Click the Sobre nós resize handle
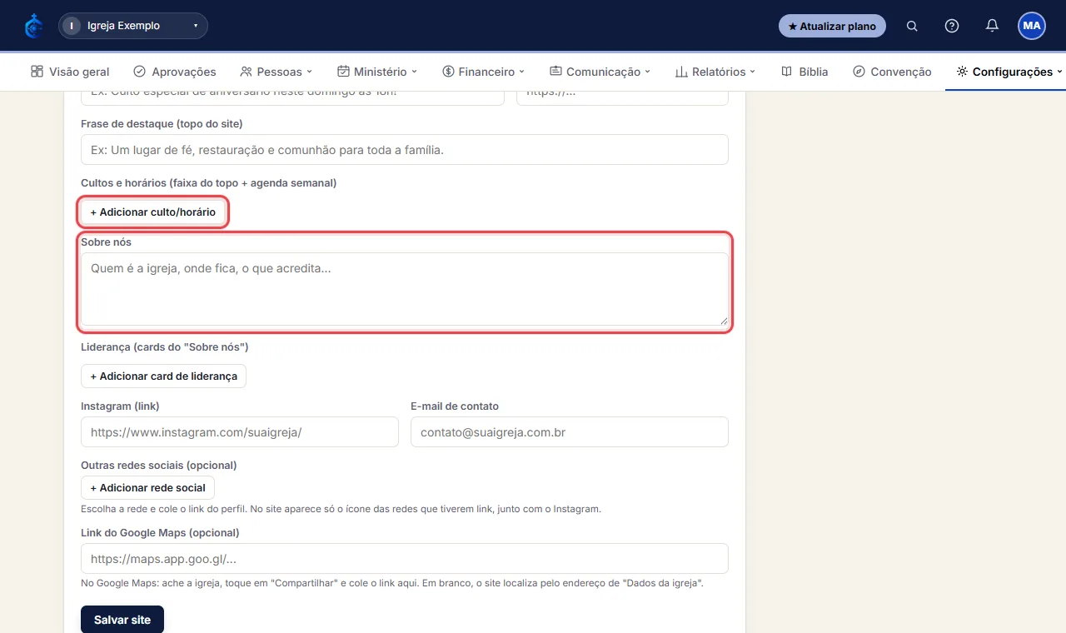Viewport: 1066px width, 633px height. [x=723, y=320]
